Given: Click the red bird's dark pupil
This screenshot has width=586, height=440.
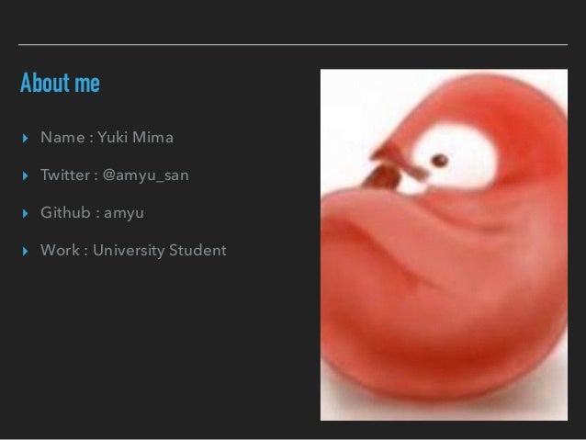Looking at the screenshot, I should 439,161.
